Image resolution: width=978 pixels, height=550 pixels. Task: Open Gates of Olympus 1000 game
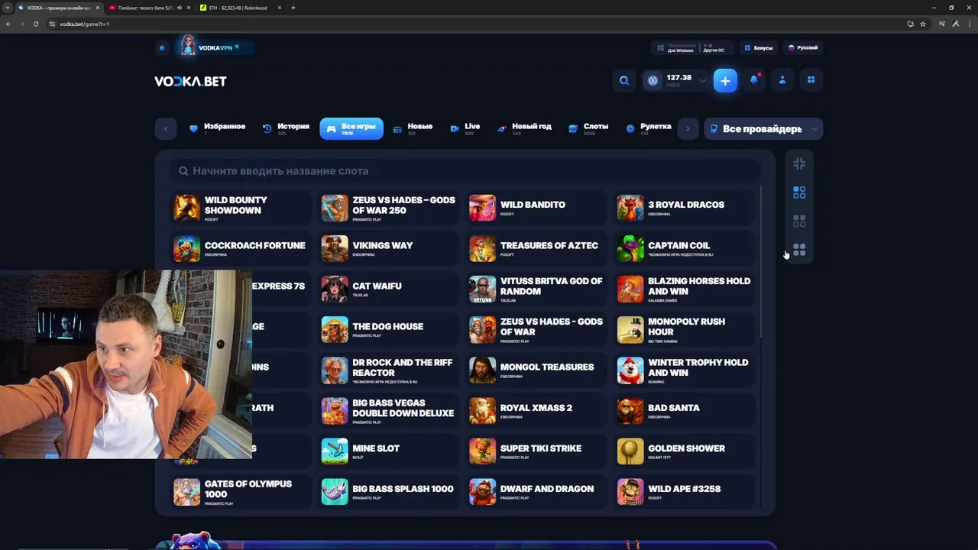(240, 492)
